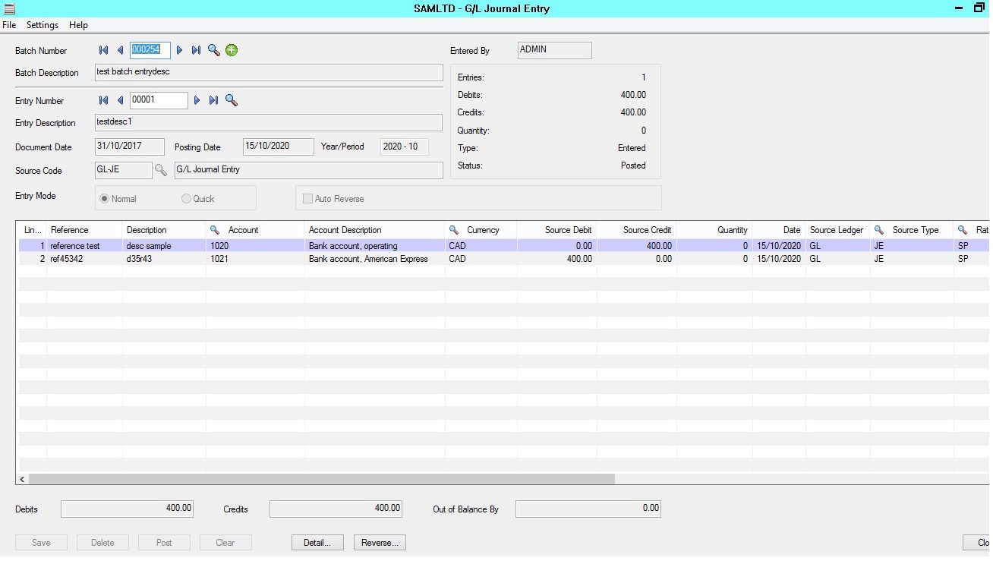Viewport: 993px width, 561px height.
Task: Click the application icon in title bar
Action: tap(9, 8)
